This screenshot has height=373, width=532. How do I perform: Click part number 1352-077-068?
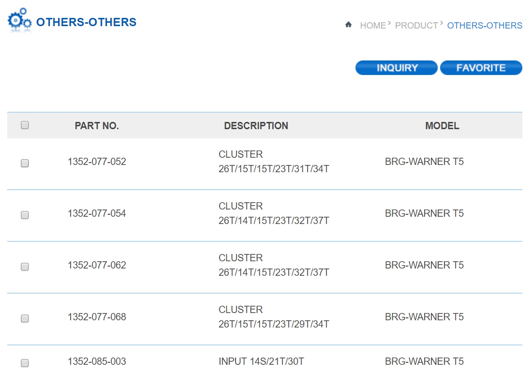[x=97, y=317]
